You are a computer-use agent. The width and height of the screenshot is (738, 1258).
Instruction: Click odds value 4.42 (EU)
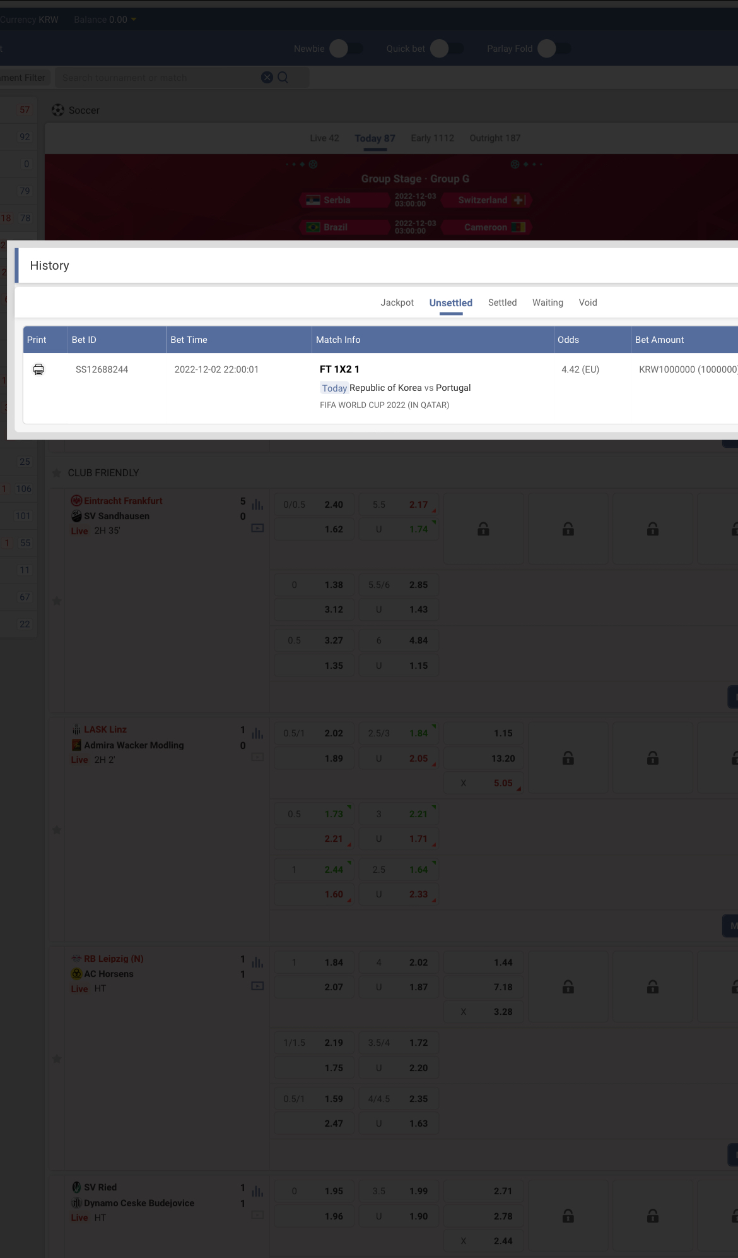pyautogui.click(x=580, y=369)
